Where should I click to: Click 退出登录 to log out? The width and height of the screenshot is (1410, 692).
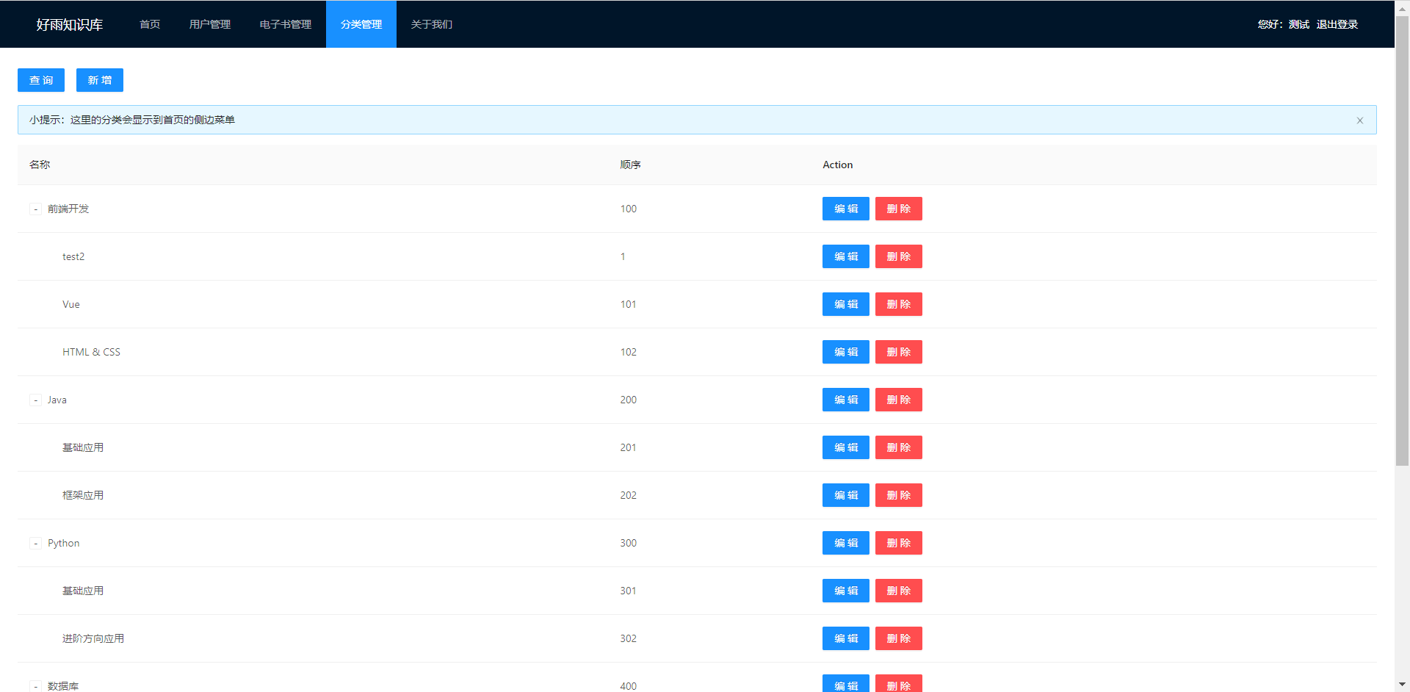(1337, 24)
